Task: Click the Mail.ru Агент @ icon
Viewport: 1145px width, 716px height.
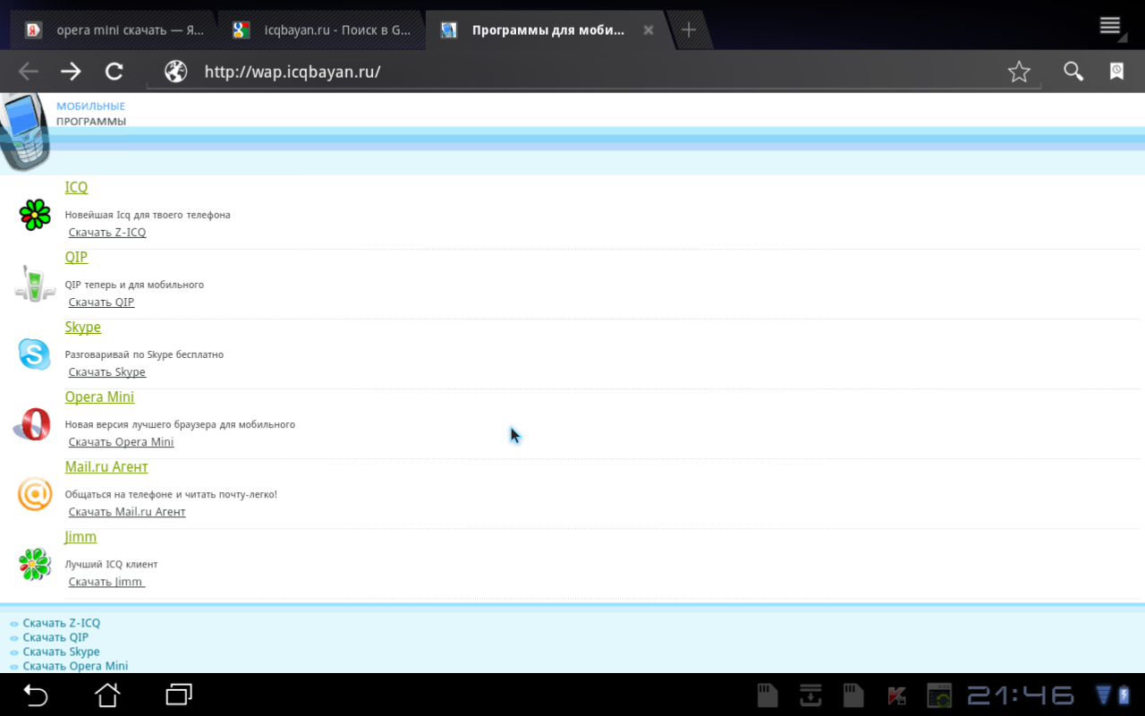Action: click(x=35, y=494)
